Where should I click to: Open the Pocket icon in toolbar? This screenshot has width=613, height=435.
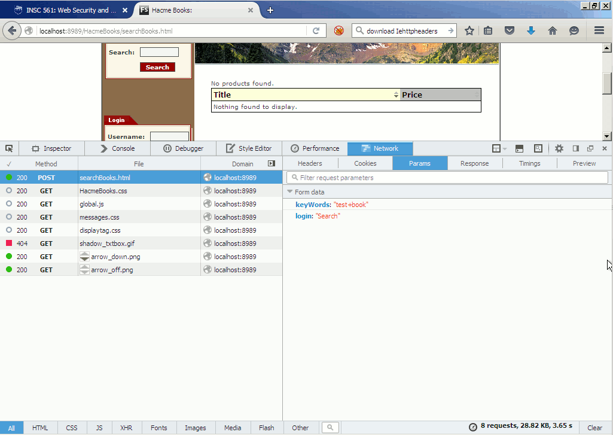[x=510, y=31]
